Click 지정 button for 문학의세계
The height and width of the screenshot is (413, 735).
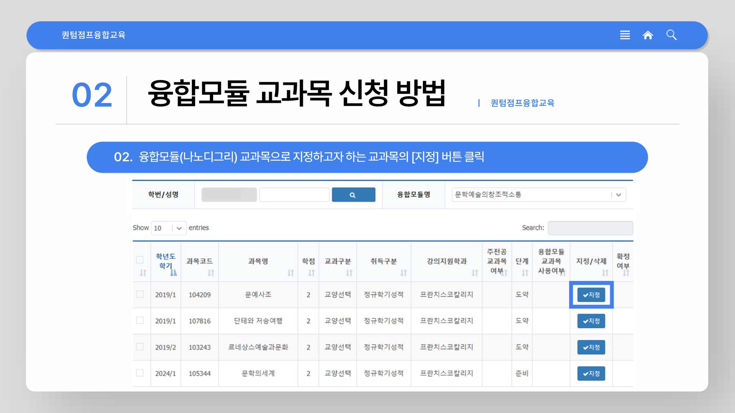[591, 373]
